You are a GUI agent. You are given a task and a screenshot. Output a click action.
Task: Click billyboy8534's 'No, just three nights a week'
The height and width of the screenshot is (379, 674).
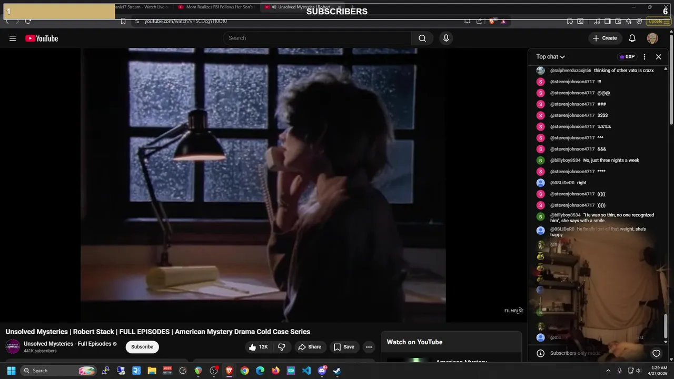point(611,161)
